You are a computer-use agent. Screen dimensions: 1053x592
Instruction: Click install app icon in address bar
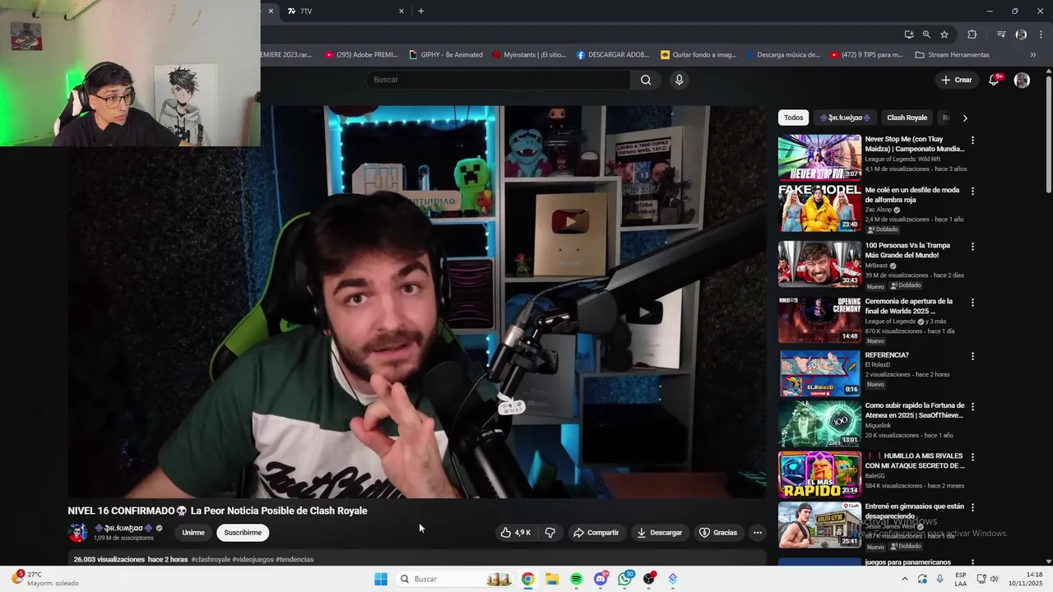[908, 35]
